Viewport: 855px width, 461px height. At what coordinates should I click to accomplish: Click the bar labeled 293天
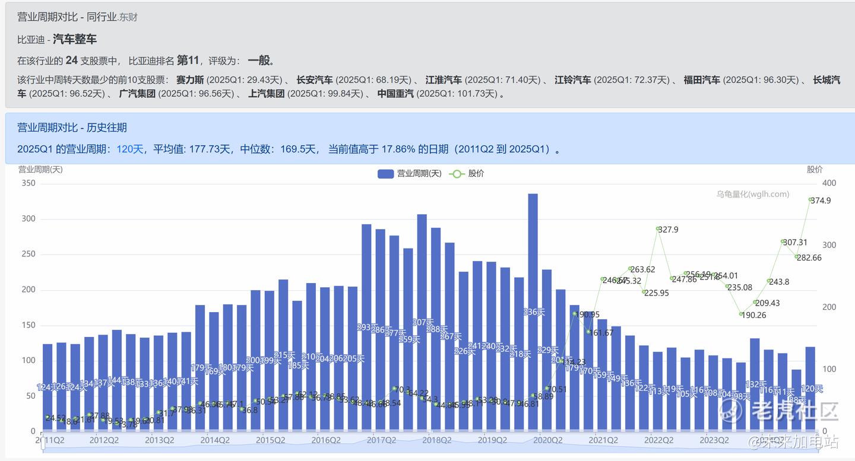[366, 328]
